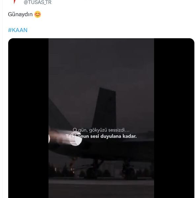Click the smiling blush emoji
The height and width of the screenshot is (198, 196).
(x=38, y=14)
